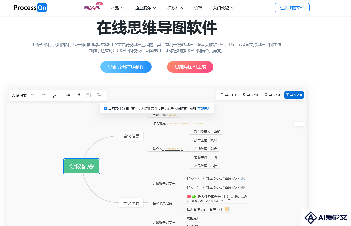Screen dimensions: 351x226
Task: Click the red priority 1 marker
Action: 189,197
